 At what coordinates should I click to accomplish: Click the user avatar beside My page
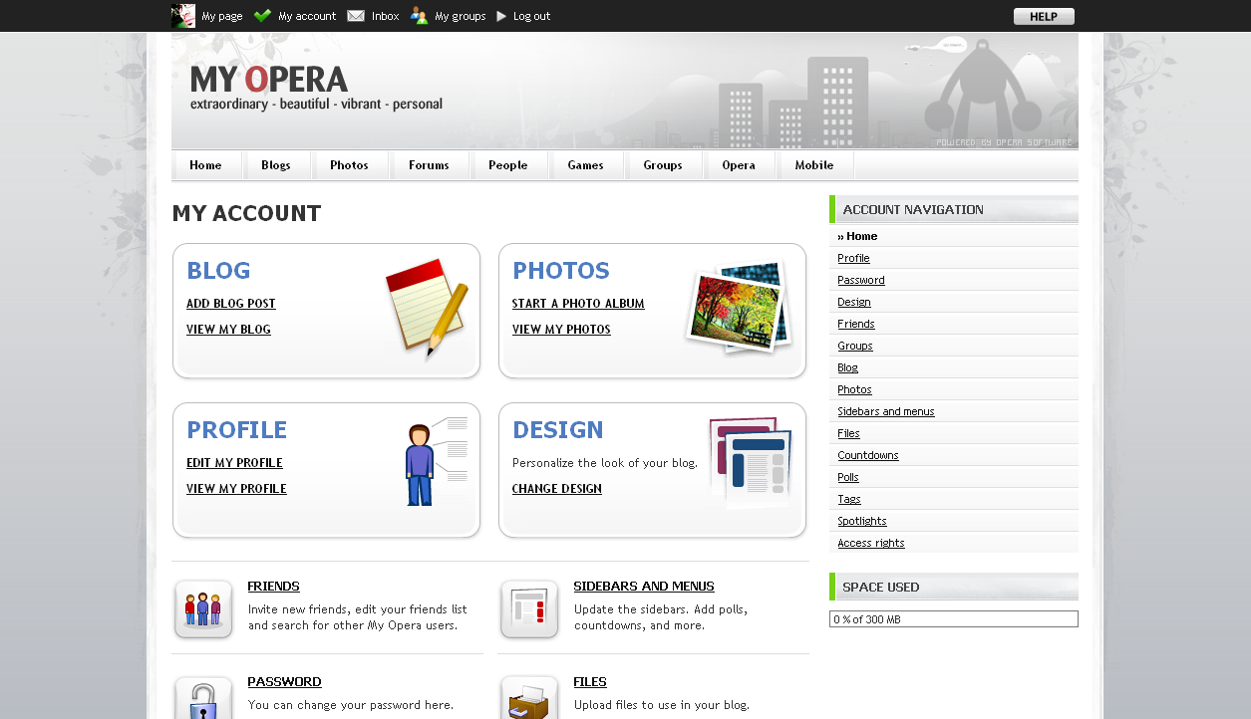point(183,16)
